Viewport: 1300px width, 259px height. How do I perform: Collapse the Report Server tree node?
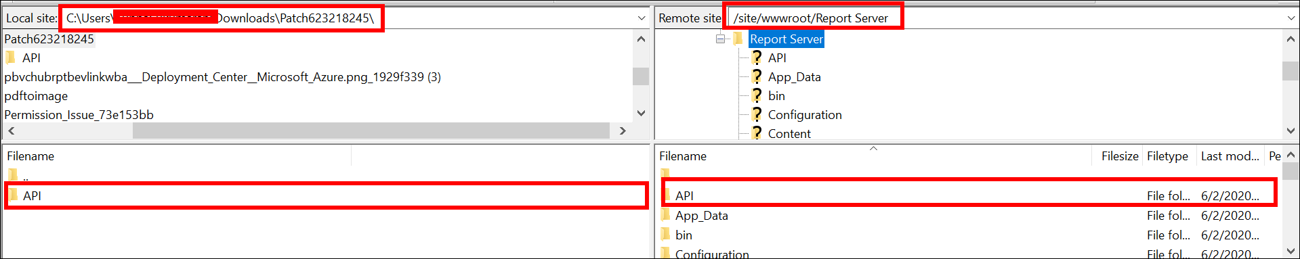coord(720,39)
